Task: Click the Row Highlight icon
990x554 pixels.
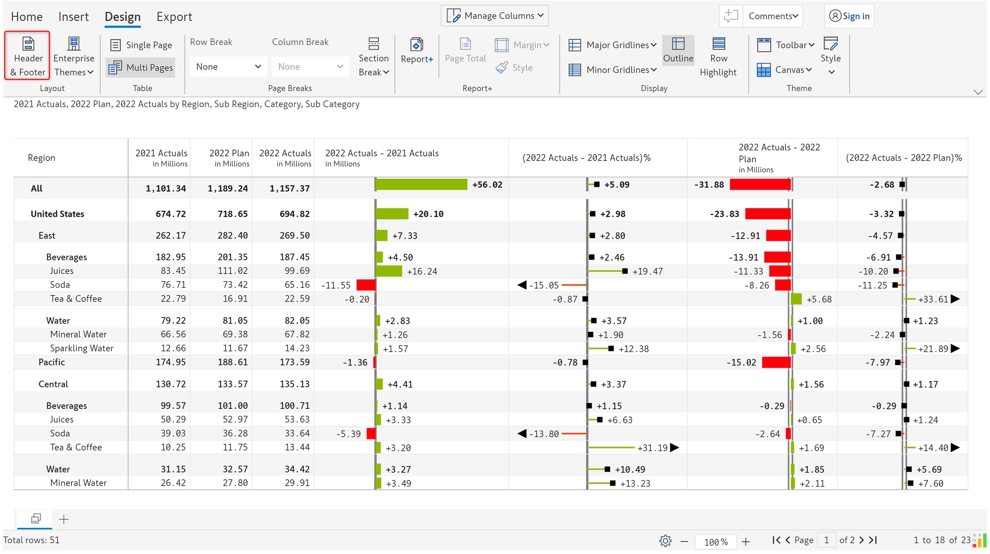Action: pyautogui.click(x=718, y=44)
